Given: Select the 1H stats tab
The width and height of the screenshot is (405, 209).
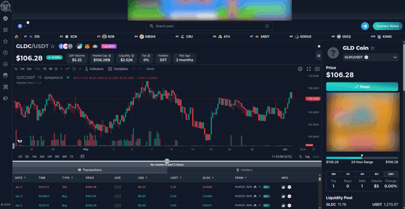Looking at the screenshot, I should tap(348, 174).
